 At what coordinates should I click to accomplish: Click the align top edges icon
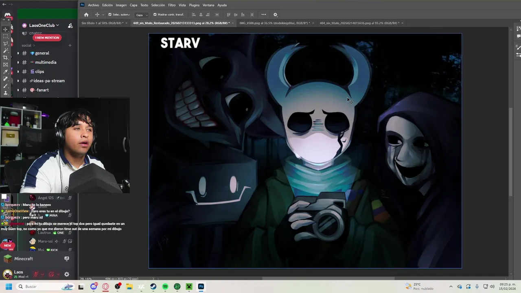pyautogui.click(x=228, y=15)
